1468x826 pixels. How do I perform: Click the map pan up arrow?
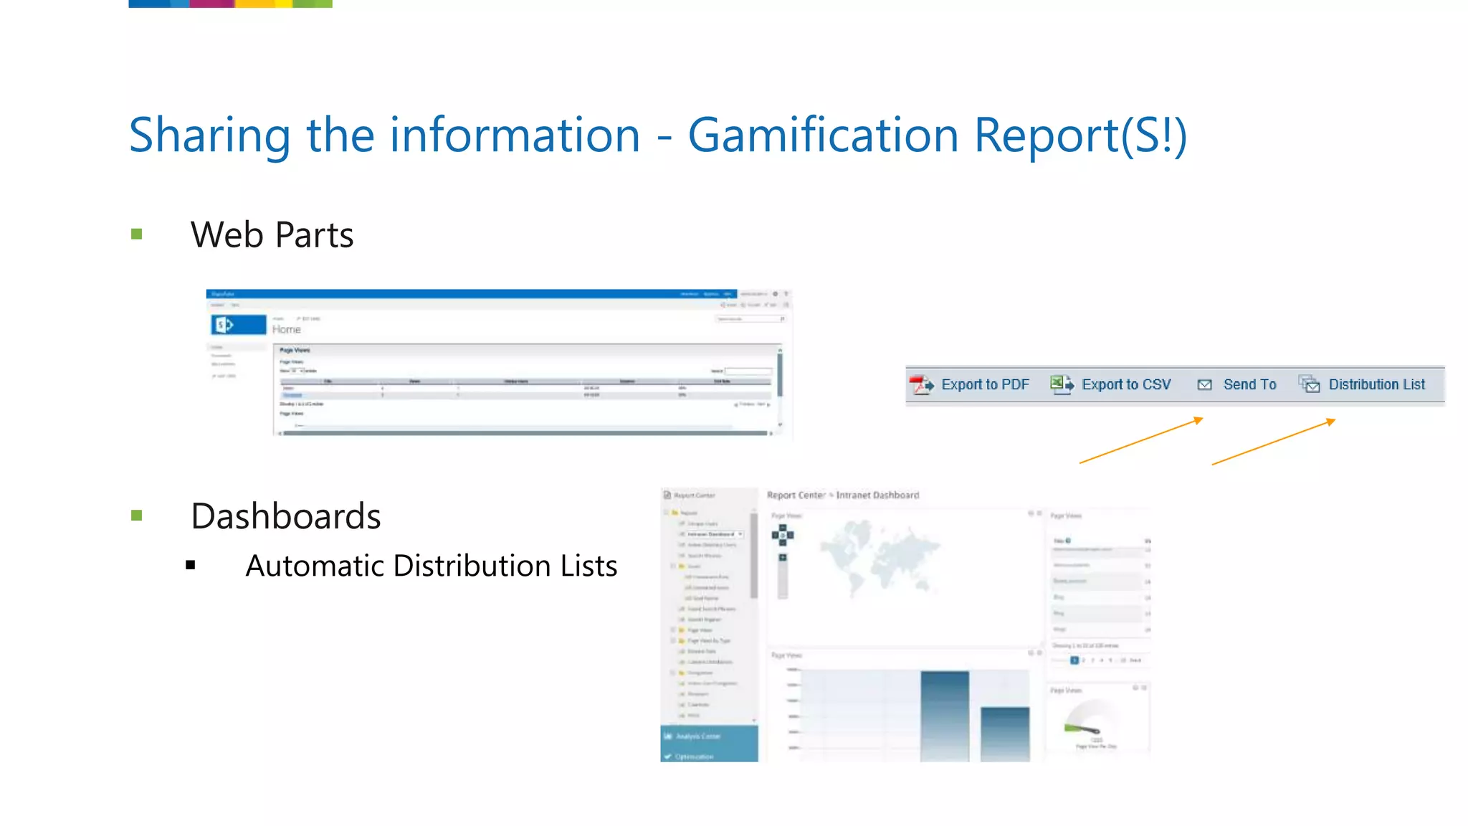783,528
